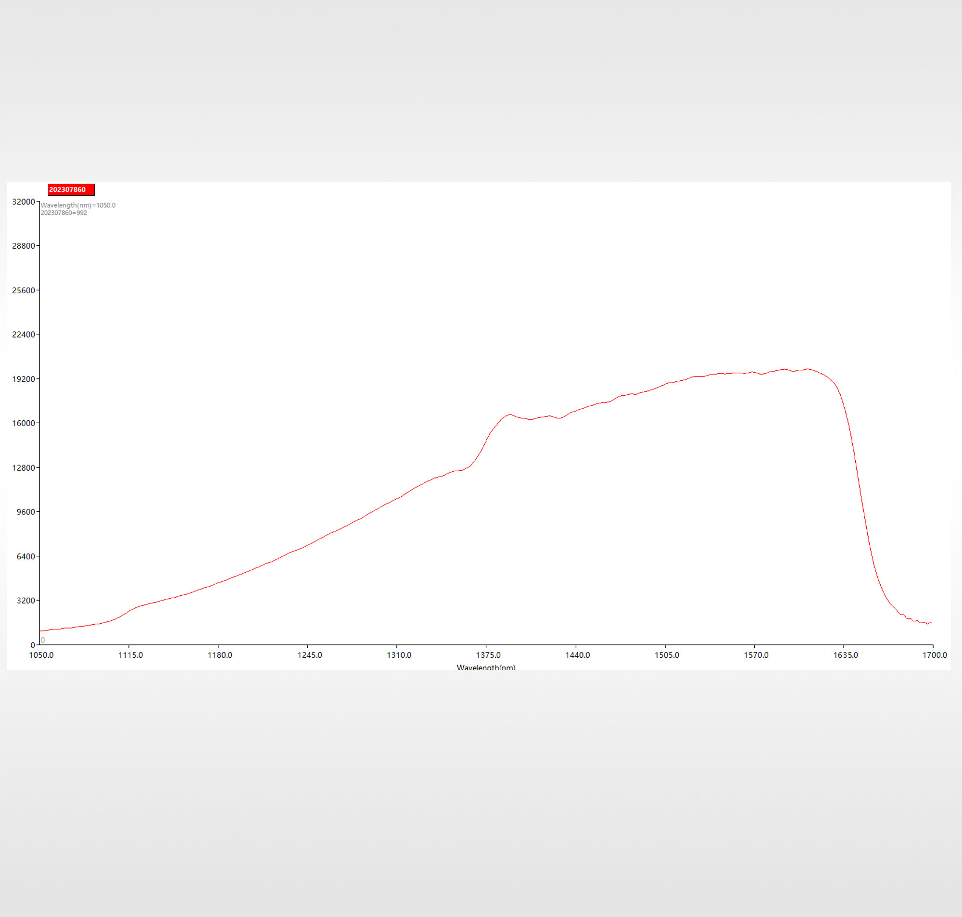This screenshot has height=917, width=962.
Task: Click the gray 0 origin marker
Action: (x=43, y=640)
